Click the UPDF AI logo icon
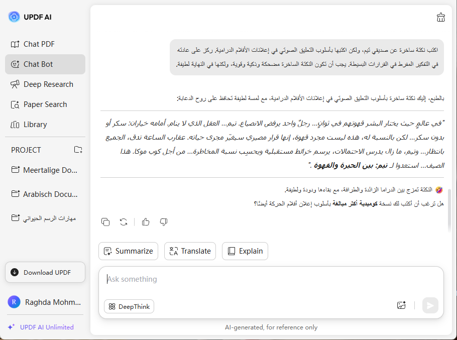Image resolution: width=457 pixels, height=340 pixels. pos(14,17)
